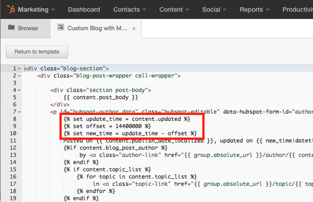This screenshot has width=313, height=202.
Task: Click the folder icon on Browse tab
Action: [11, 28]
